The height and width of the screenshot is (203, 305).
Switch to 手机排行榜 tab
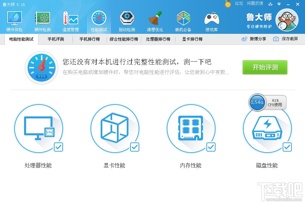(90, 39)
